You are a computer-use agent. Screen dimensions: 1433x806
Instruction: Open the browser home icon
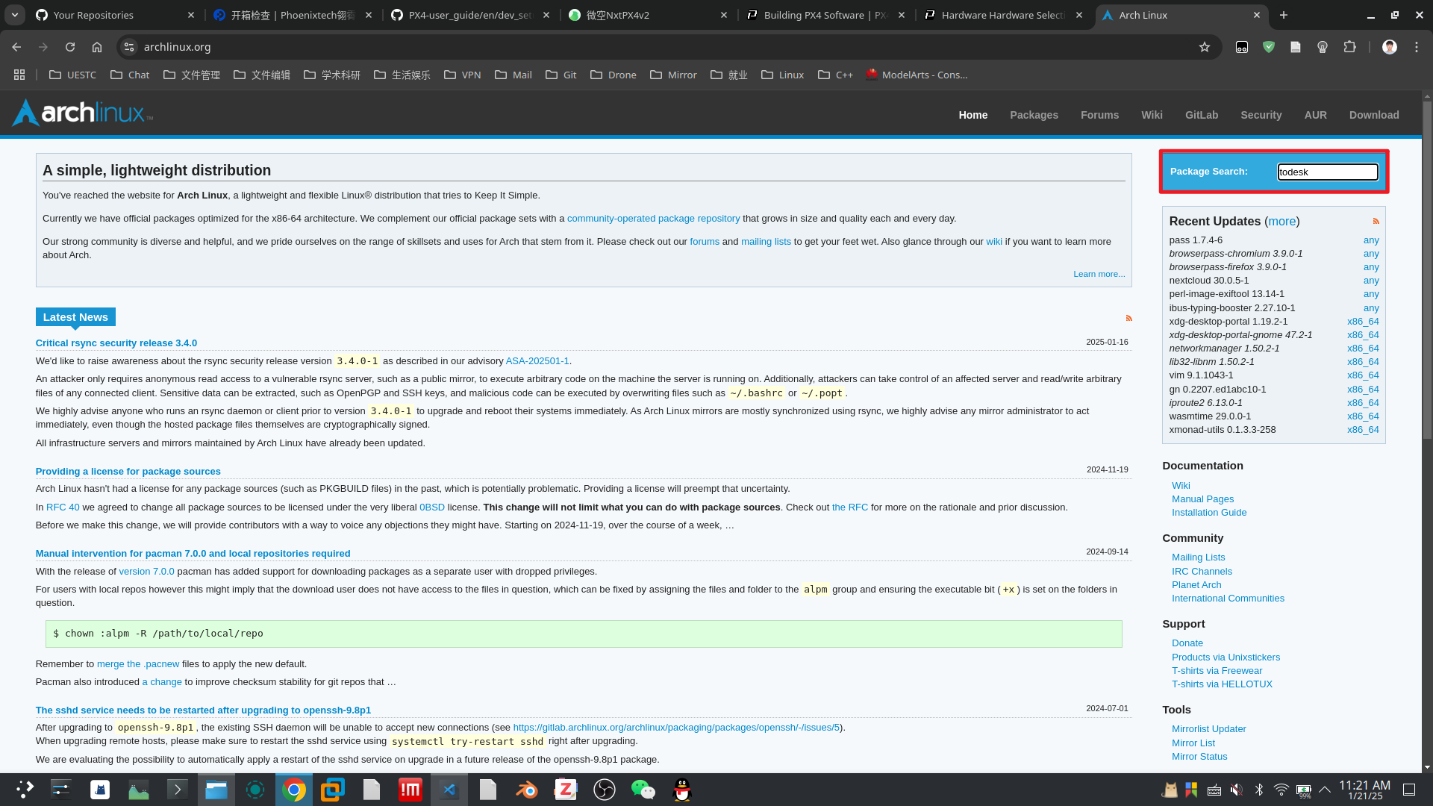pos(97,47)
